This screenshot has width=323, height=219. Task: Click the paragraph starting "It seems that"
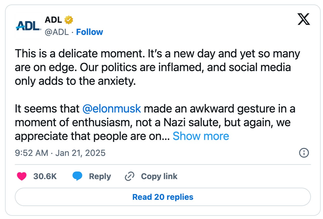(x=155, y=122)
